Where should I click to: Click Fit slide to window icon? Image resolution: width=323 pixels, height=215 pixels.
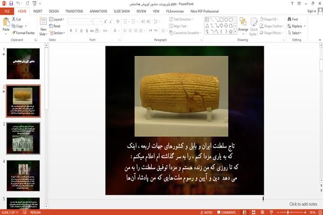click(x=320, y=212)
